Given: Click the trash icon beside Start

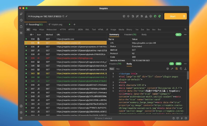Looking at the screenshot, I should click(x=184, y=16).
